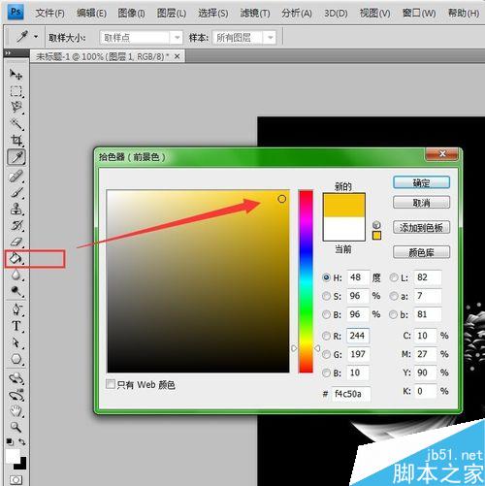Select the S saturation radio button
485x486 pixels.
(x=327, y=296)
